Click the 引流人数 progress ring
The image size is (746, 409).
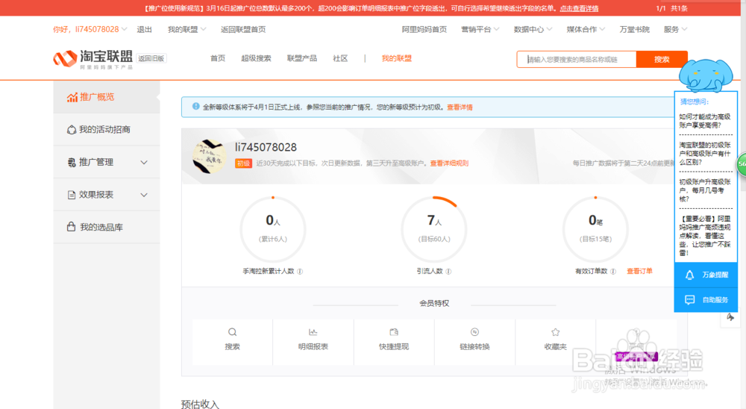[434, 229]
